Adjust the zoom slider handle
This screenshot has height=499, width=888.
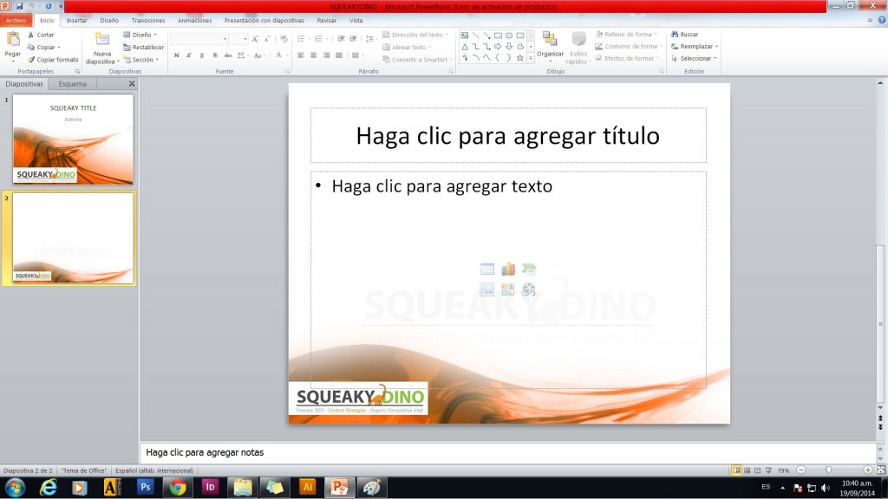coord(828,470)
